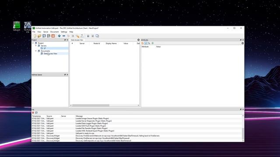Click the orange stop-sign toolbar icon
The image size is (280, 157).
(x=53, y=36)
